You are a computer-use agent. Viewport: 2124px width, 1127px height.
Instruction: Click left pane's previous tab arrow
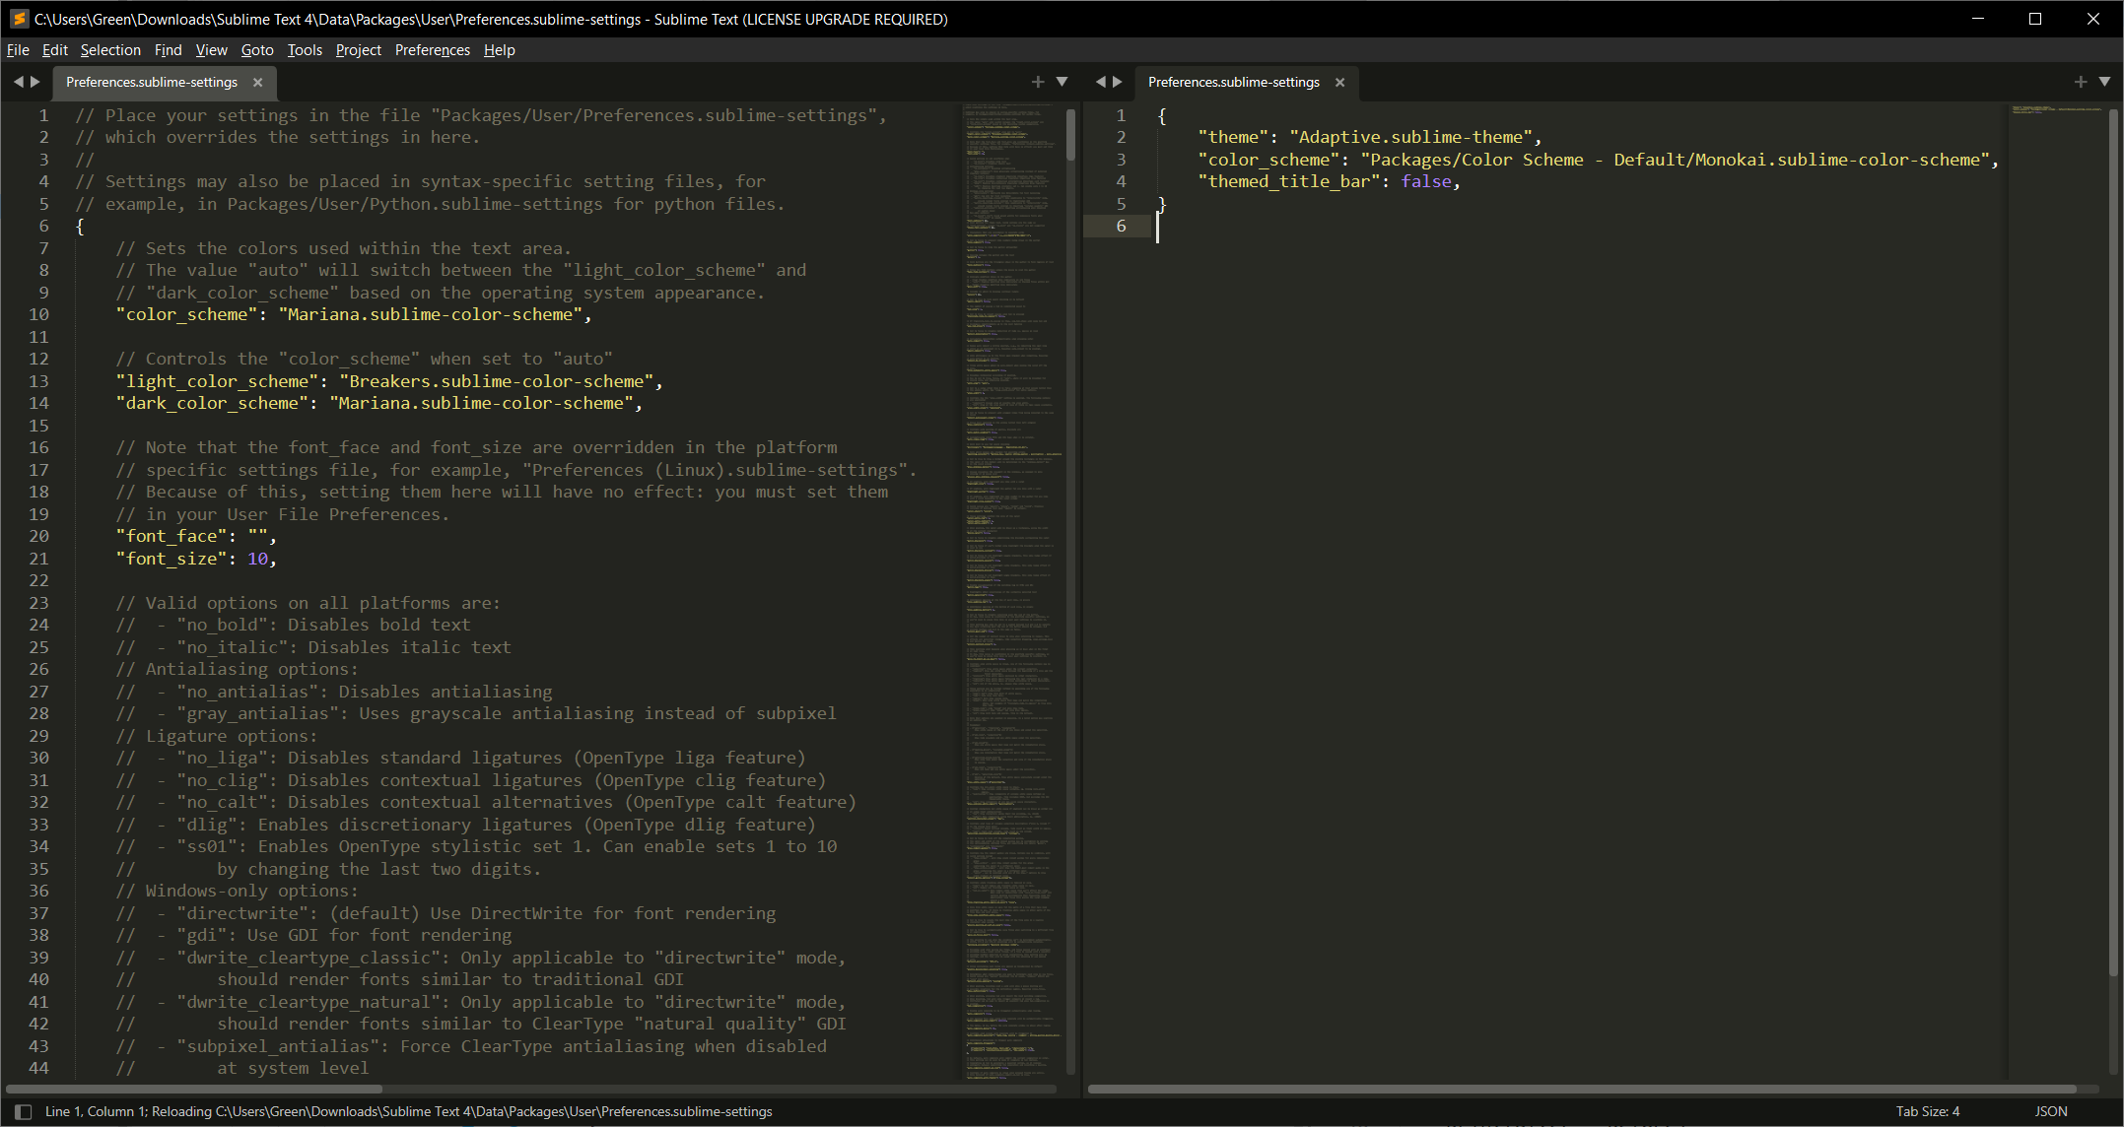[18, 82]
